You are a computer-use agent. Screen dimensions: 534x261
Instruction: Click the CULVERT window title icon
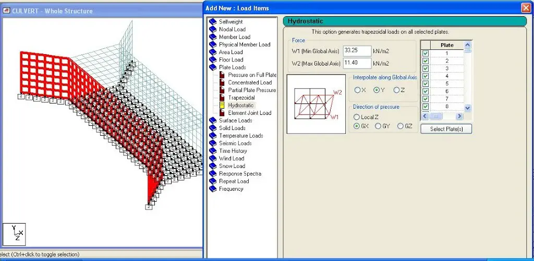pyautogui.click(x=6, y=11)
